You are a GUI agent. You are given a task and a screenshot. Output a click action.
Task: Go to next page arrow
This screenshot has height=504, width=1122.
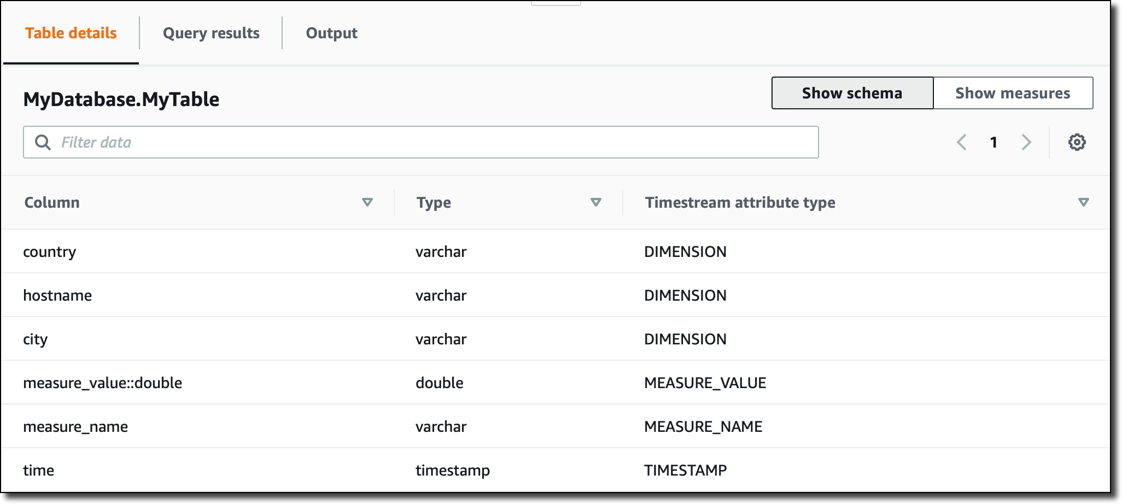(1026, 142)
